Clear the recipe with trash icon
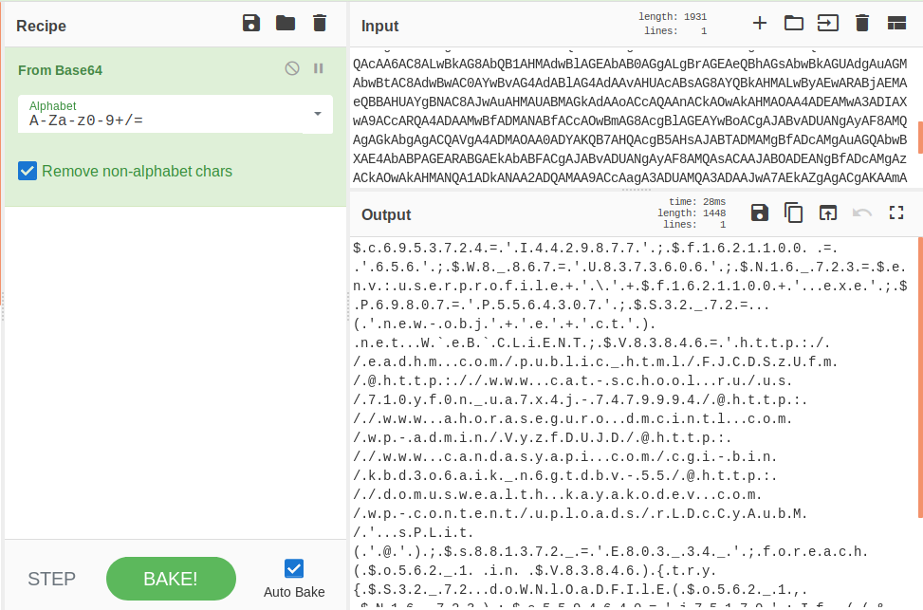Screen dimensions: 923x610 pos(320,24)
